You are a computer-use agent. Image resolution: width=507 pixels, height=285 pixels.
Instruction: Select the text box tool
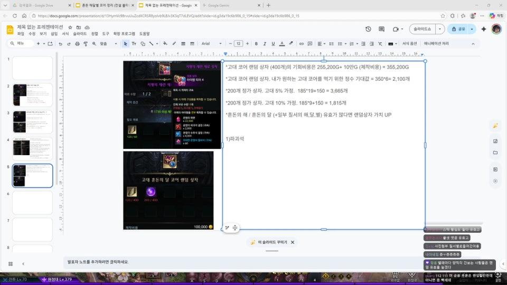(x=134, y=44)
